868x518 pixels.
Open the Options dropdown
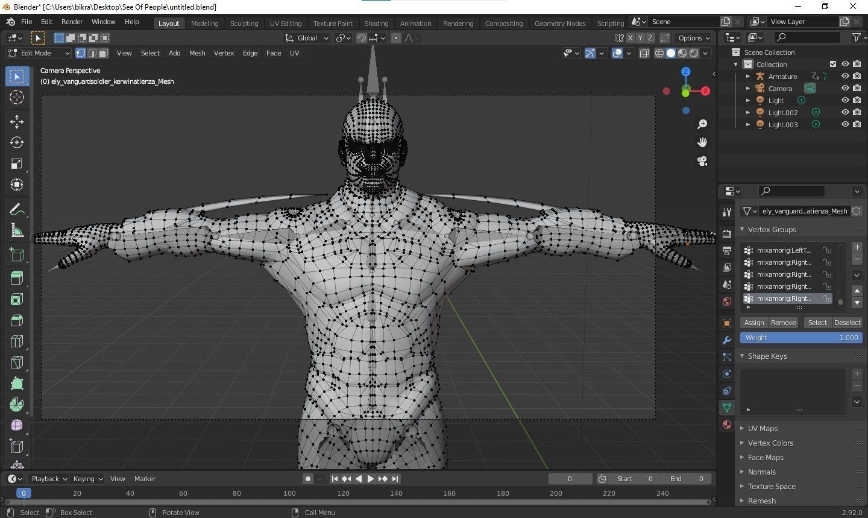click(x=693, y=38)
